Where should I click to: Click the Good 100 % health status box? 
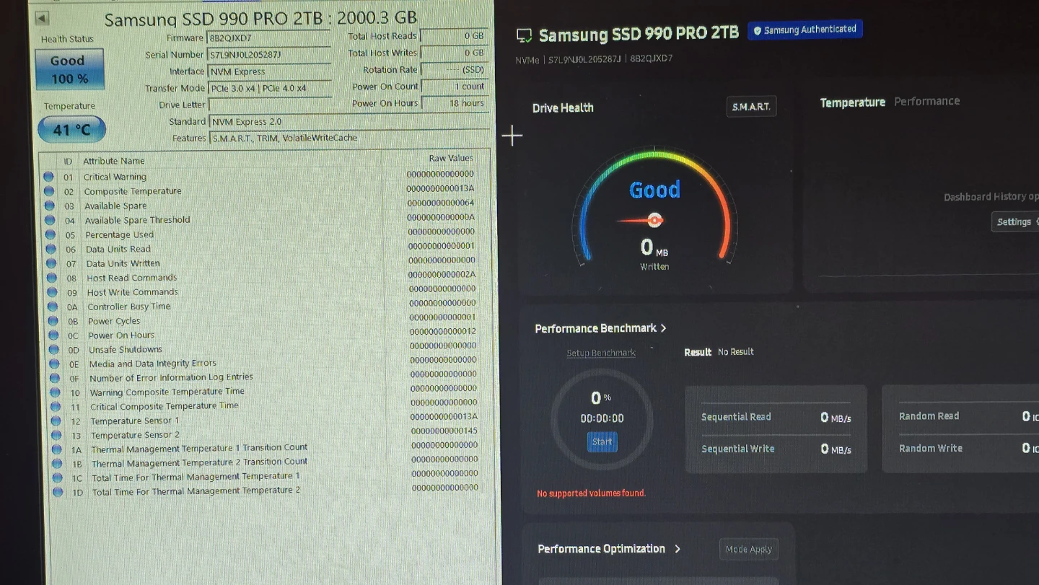tap(69, 69)
